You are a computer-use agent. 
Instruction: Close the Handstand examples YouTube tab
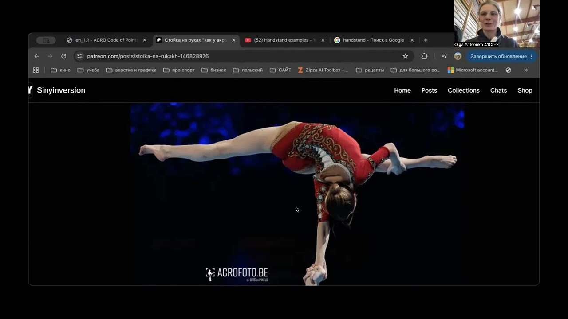click(323, 40)
